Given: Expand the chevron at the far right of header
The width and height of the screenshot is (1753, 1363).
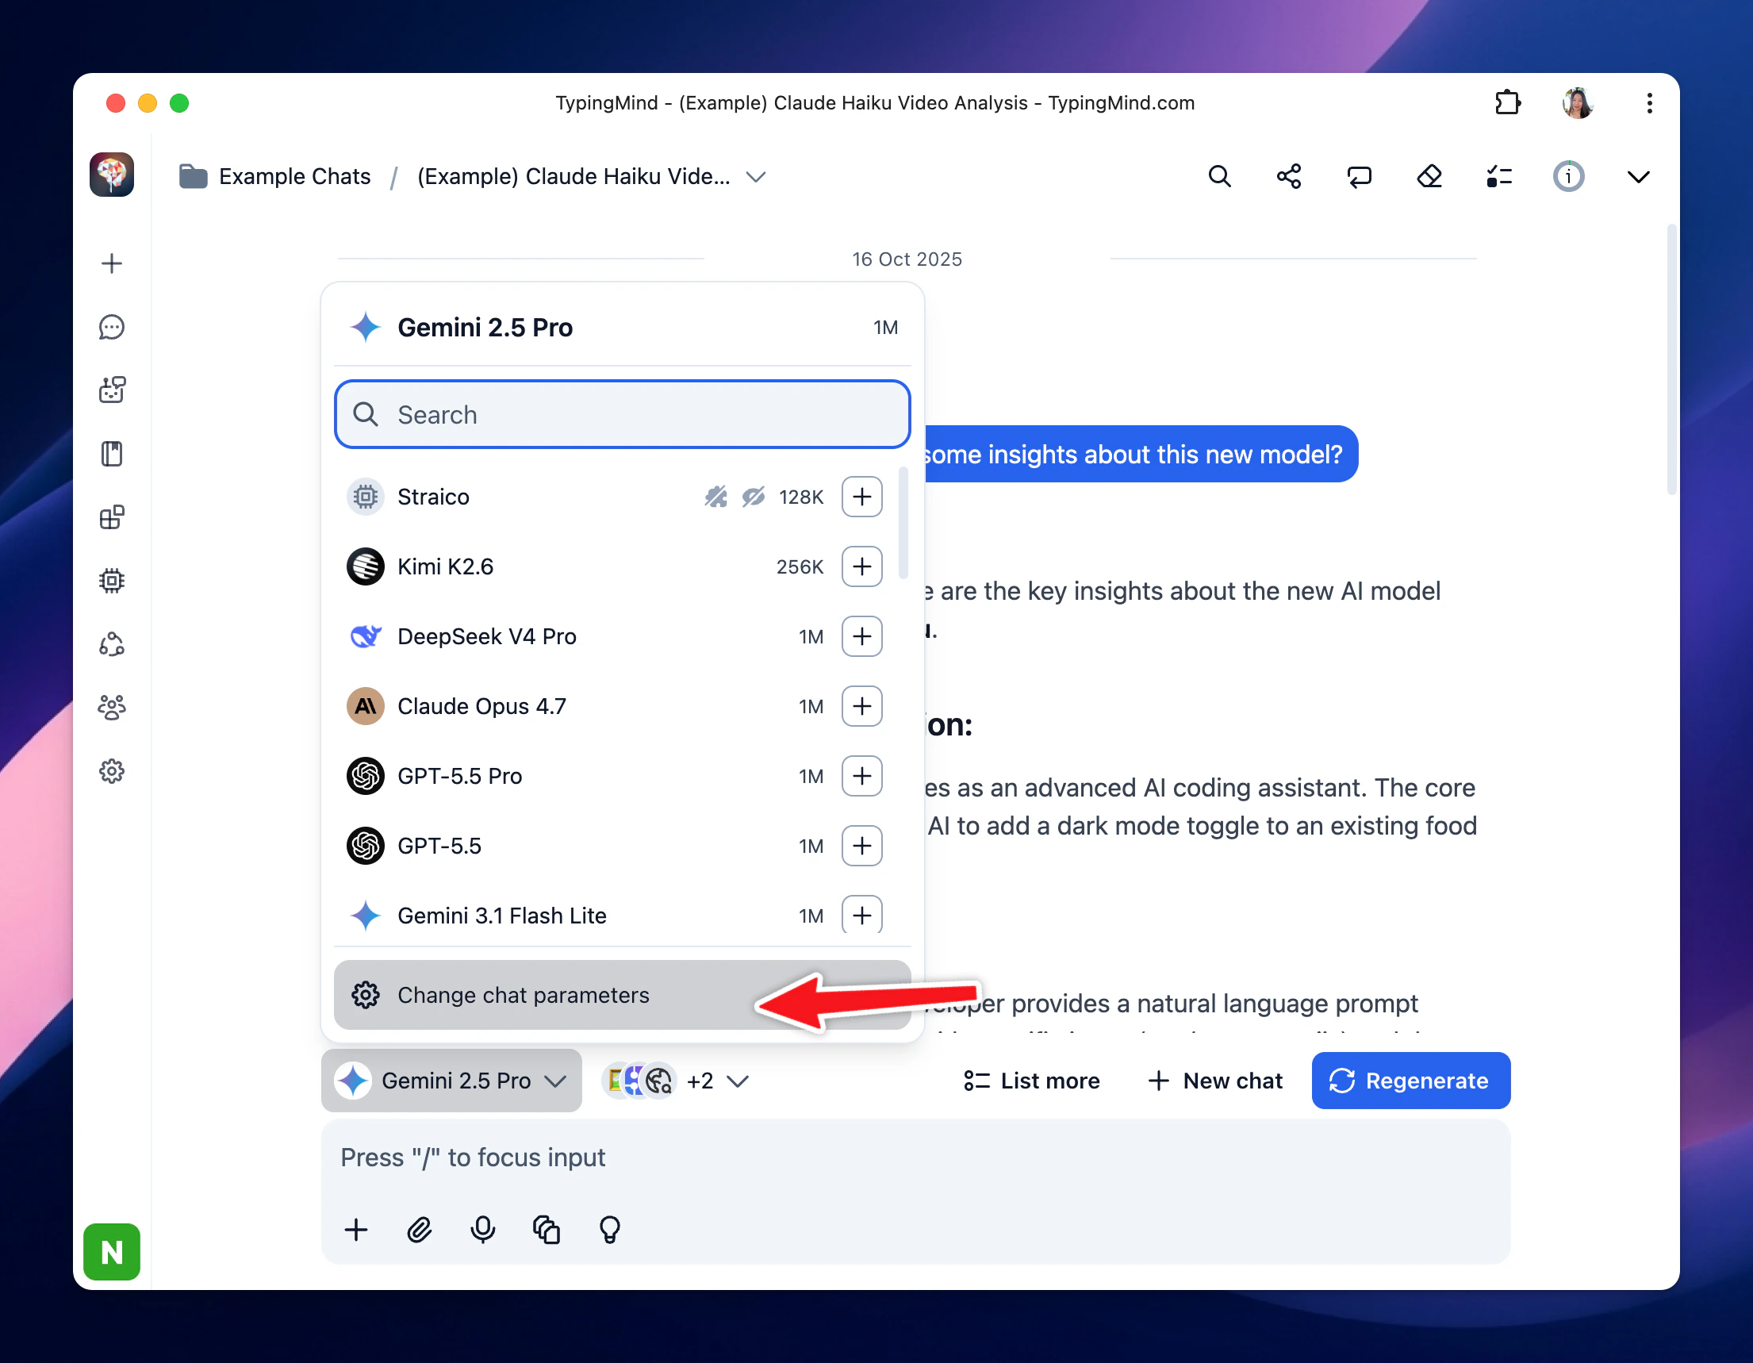Looking at the screenshot, I should (x=1638, y=177).
